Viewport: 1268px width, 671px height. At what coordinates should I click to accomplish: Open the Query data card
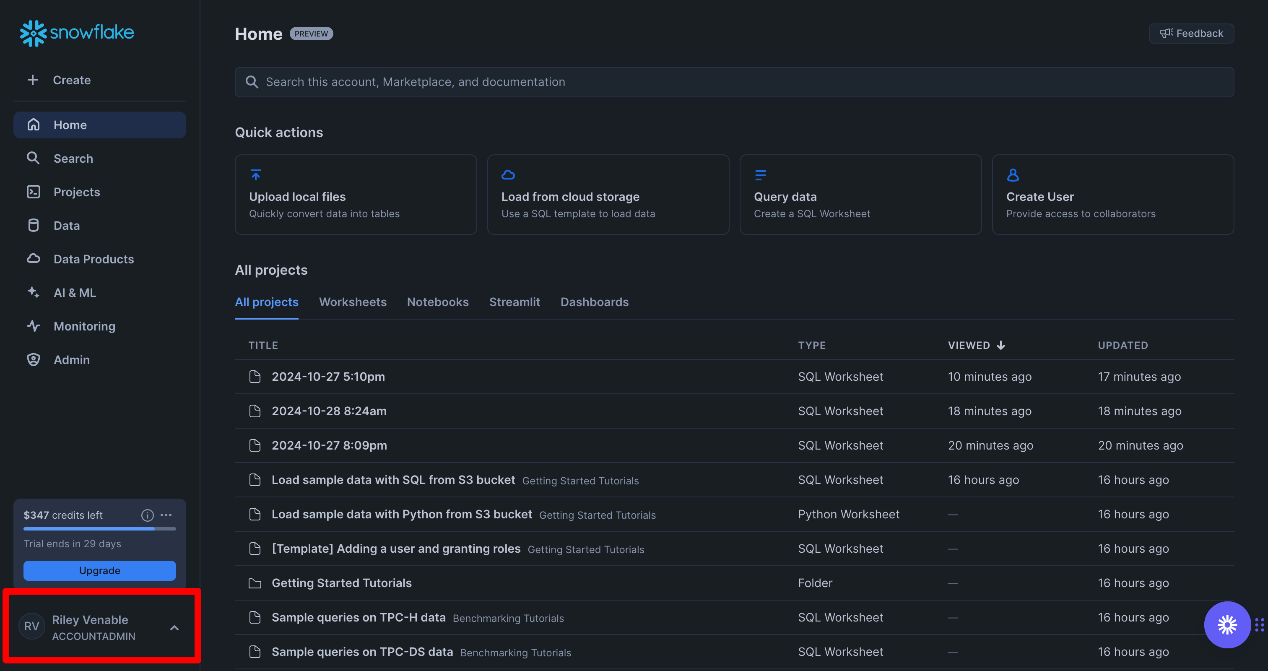[x=861, y=195]
